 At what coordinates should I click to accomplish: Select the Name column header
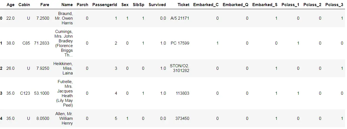click(67, 5)
